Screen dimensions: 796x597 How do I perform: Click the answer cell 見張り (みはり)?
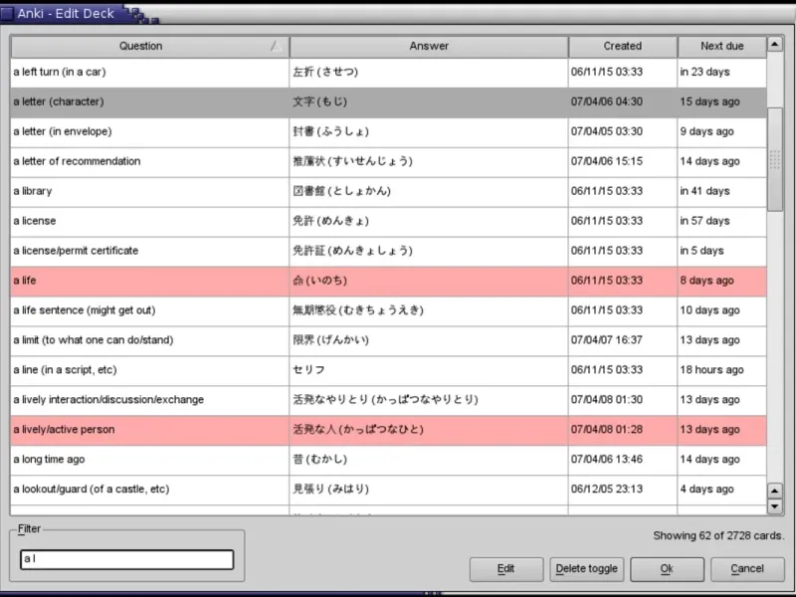(x=429, y=490)
